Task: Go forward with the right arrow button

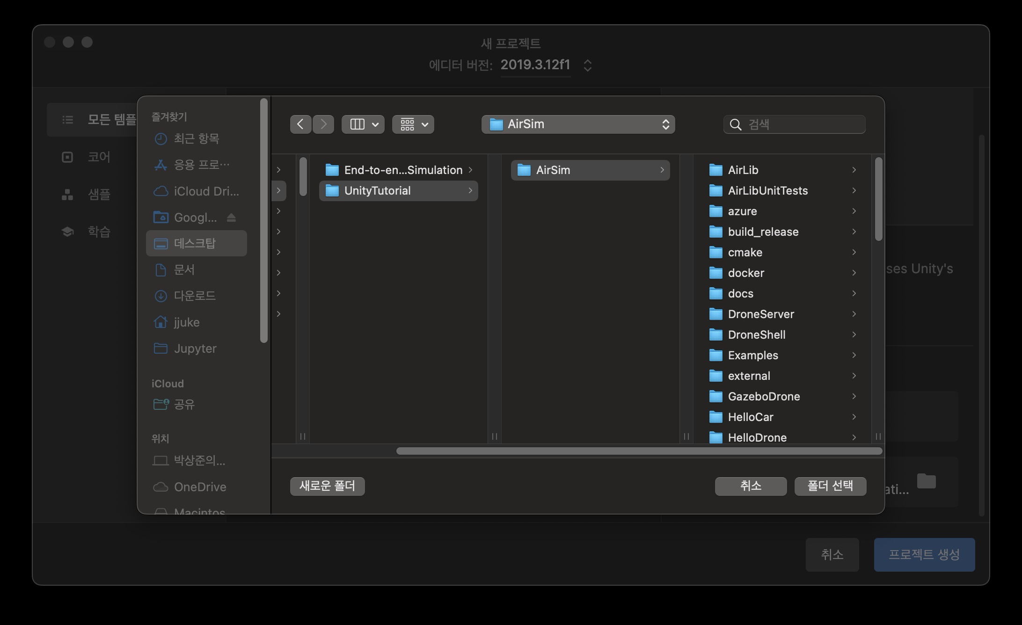Action: 323,124
